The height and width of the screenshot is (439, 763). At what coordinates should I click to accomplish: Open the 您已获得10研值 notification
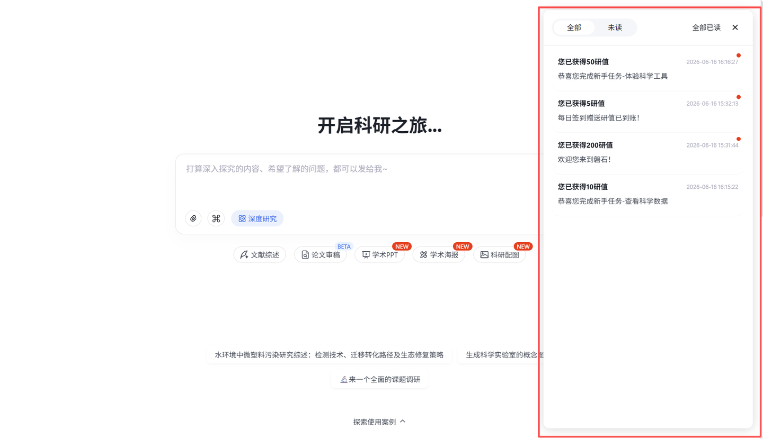tap(647, 194)
